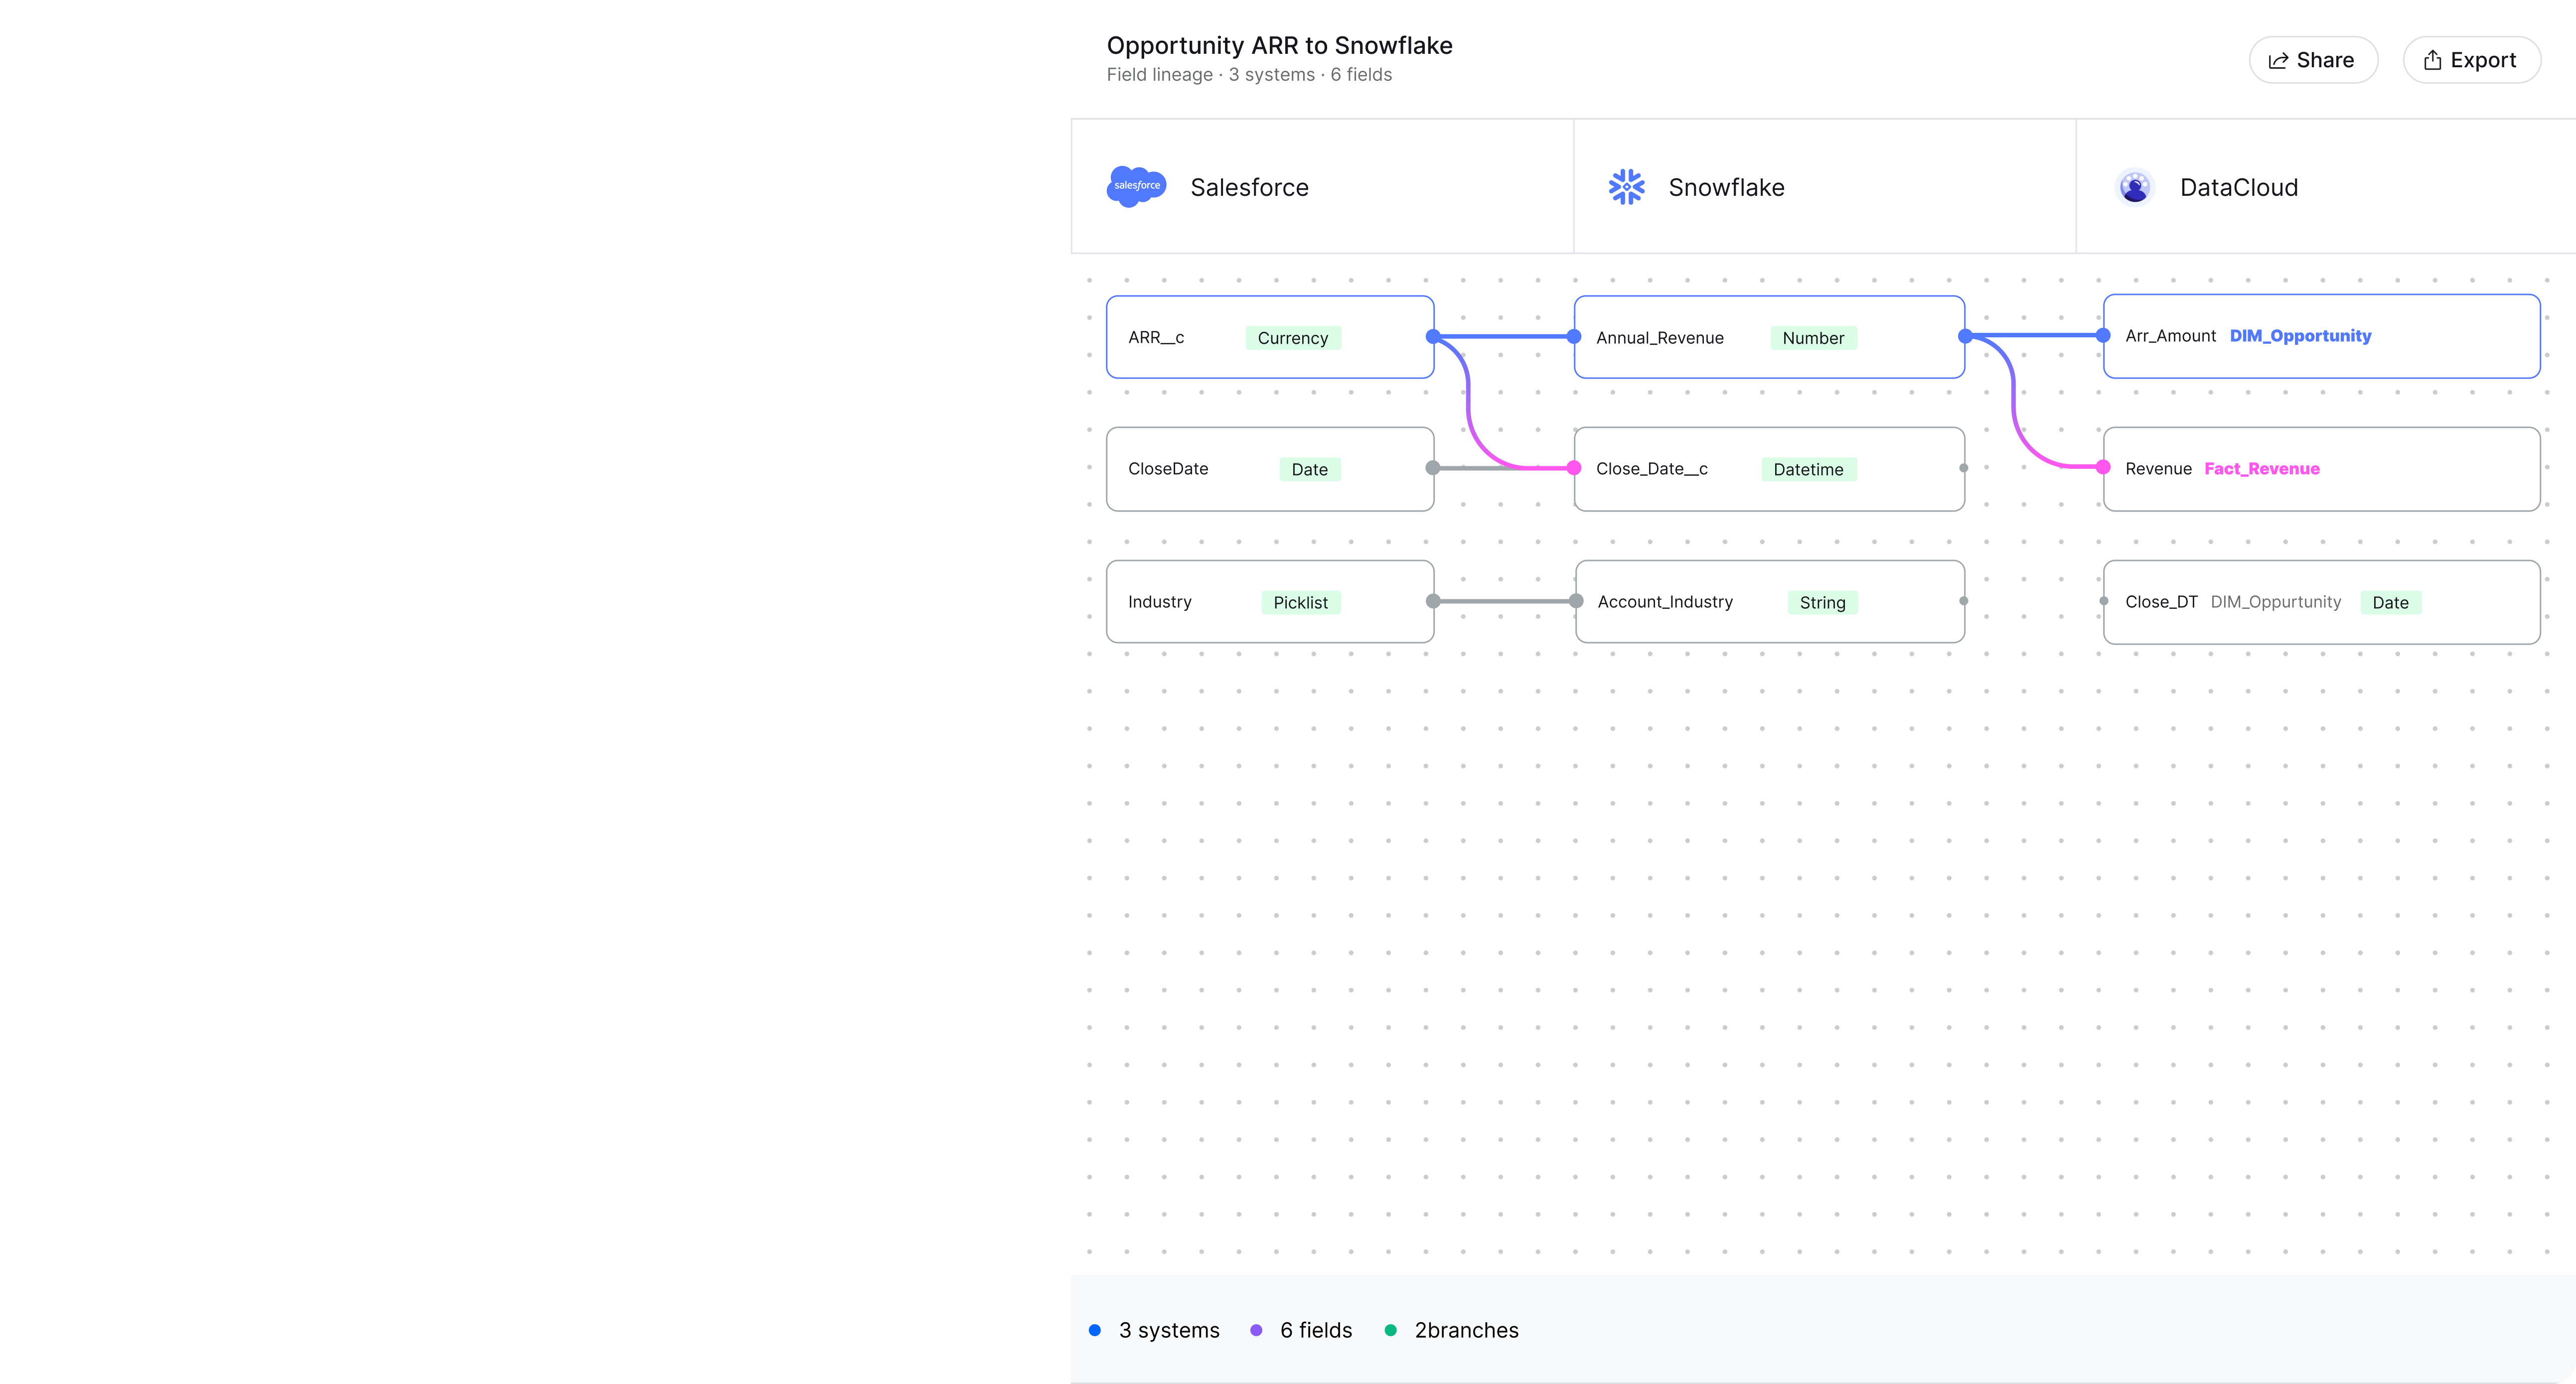Click the Account_Industry field node
2576x1384 pixels.
(1768, 602)
